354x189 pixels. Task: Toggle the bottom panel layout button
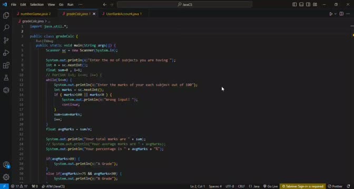(x=301, y=5)
